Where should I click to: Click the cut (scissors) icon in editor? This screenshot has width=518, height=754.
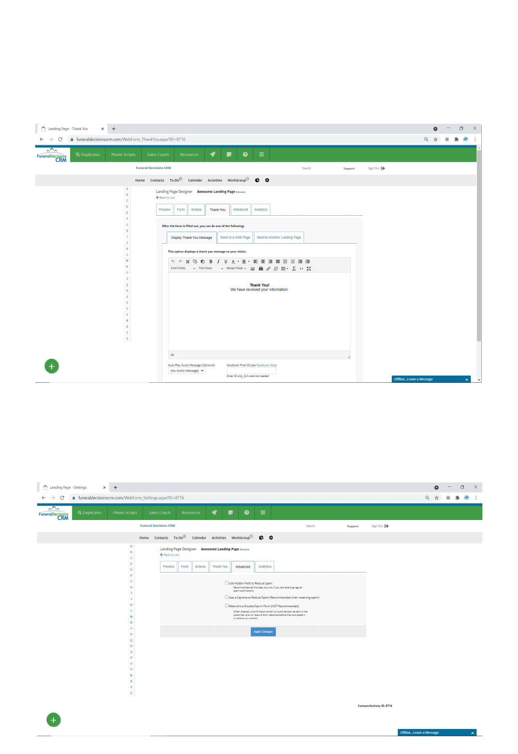click(187, 261)
